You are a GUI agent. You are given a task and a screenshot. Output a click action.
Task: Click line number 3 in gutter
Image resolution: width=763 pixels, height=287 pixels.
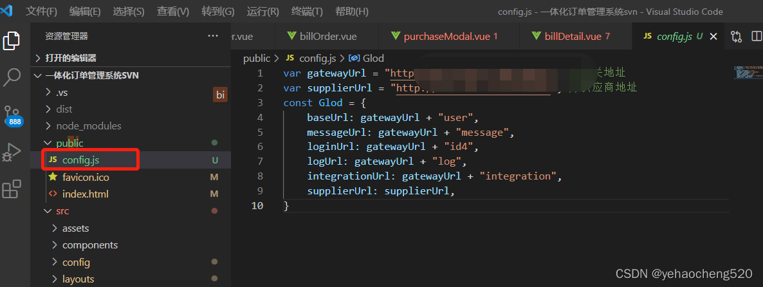[x=260, y=103]
